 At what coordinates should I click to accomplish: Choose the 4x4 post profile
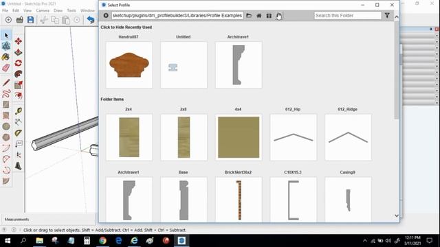239,137
